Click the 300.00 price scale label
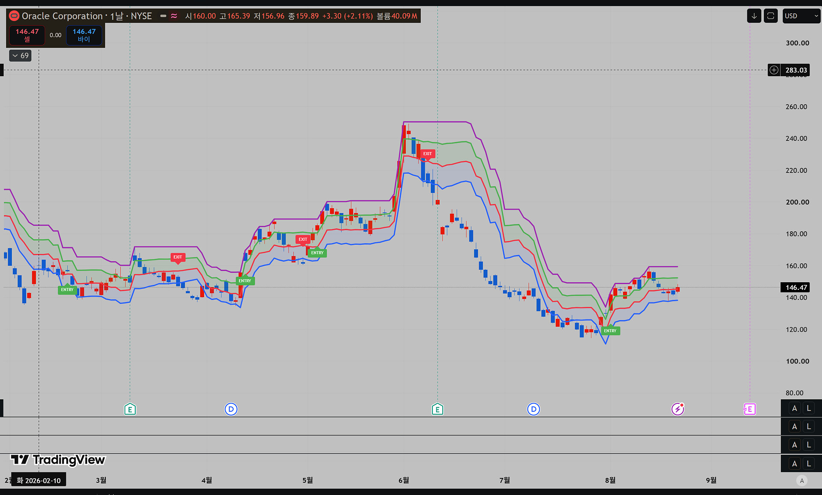Image resolution: width=822 pixels, height=495 pixels. (x=797, y=43)
